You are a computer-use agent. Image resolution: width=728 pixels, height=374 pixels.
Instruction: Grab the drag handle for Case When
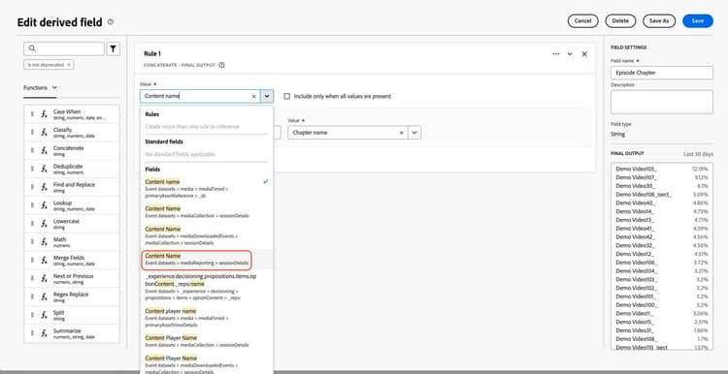(x=32, y=114)
